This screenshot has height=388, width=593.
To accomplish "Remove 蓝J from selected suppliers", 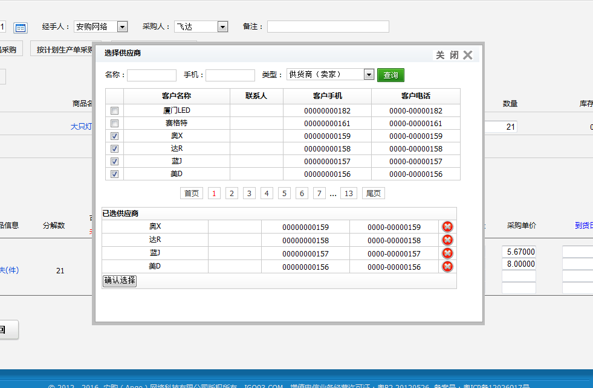I will (447, 253).
